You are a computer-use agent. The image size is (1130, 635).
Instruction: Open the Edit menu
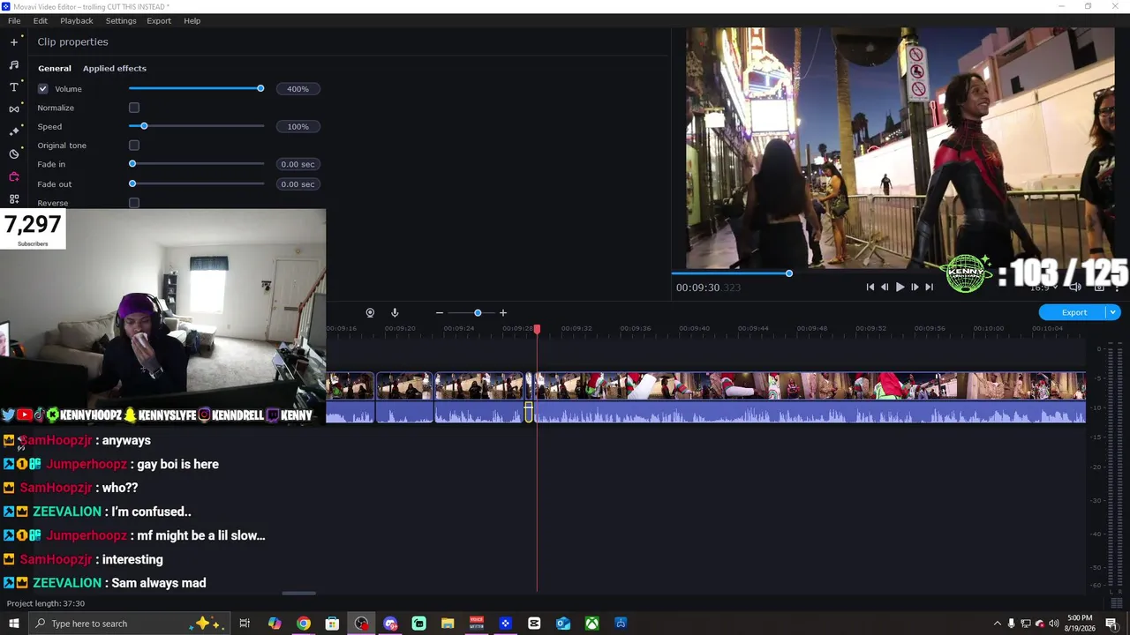[41, 20]
